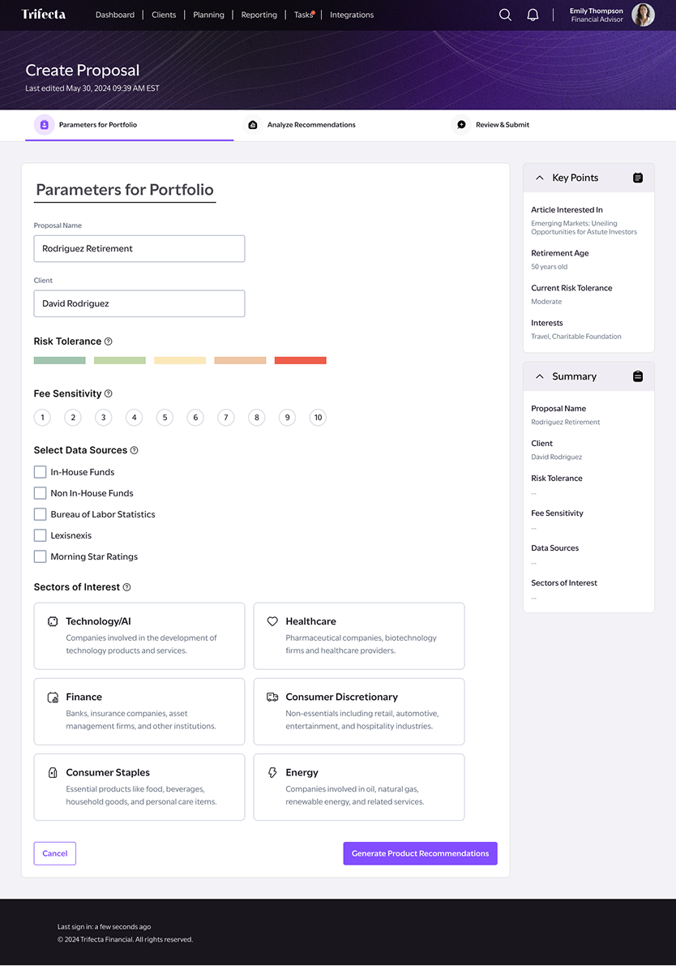The image size is (676, 966).
Task: Click Sectors of Interest help icon
Action: pyautogui.click(x=126, y=587)
